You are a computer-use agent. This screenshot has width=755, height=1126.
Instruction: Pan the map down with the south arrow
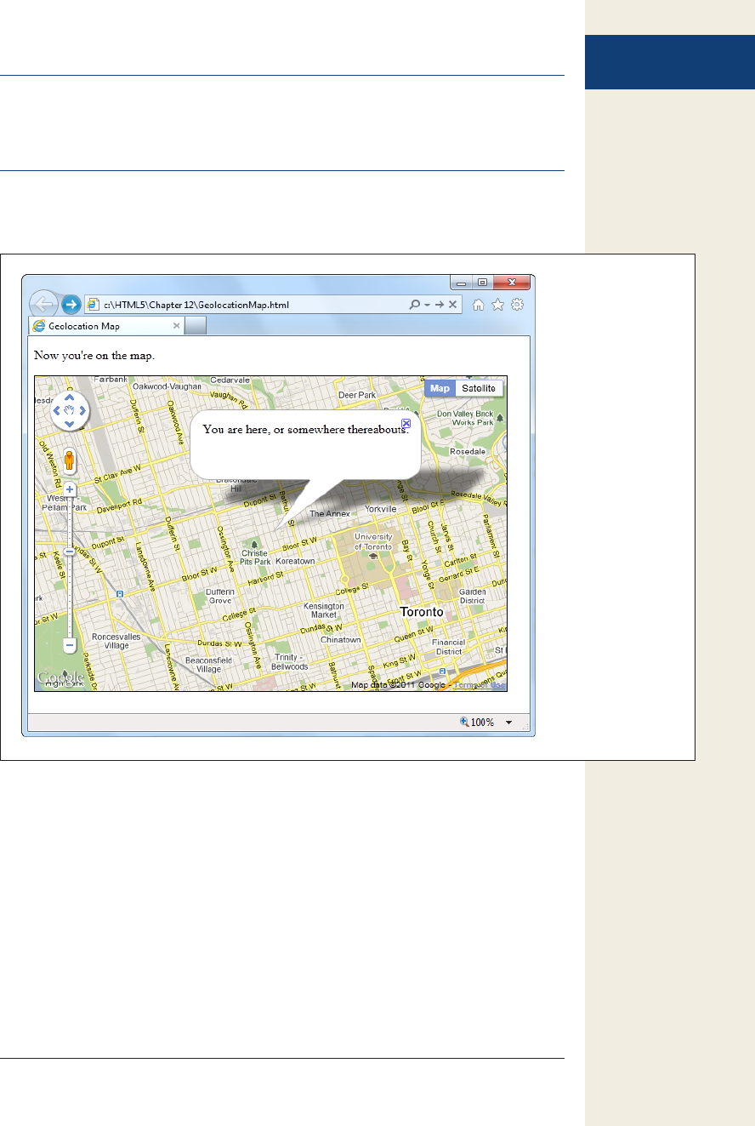click(x=70, y=423)
